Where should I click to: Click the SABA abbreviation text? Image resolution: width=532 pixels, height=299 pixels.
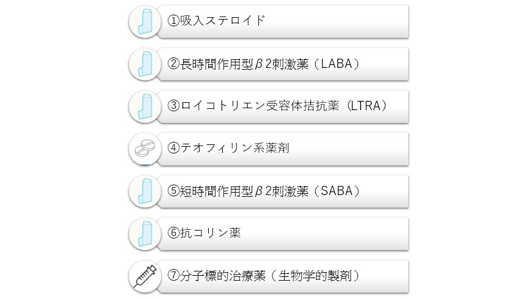coord(337,191)
